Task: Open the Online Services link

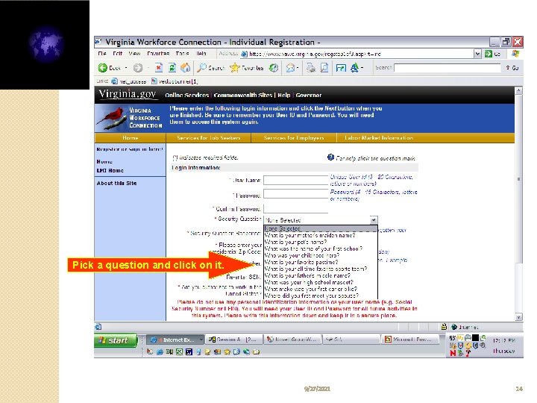Action: tap(186, 95)
